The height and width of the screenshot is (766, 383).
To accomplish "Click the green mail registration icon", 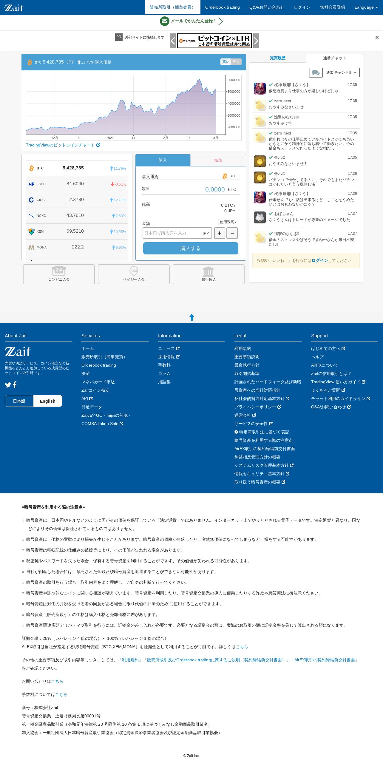I will (164, 21).
